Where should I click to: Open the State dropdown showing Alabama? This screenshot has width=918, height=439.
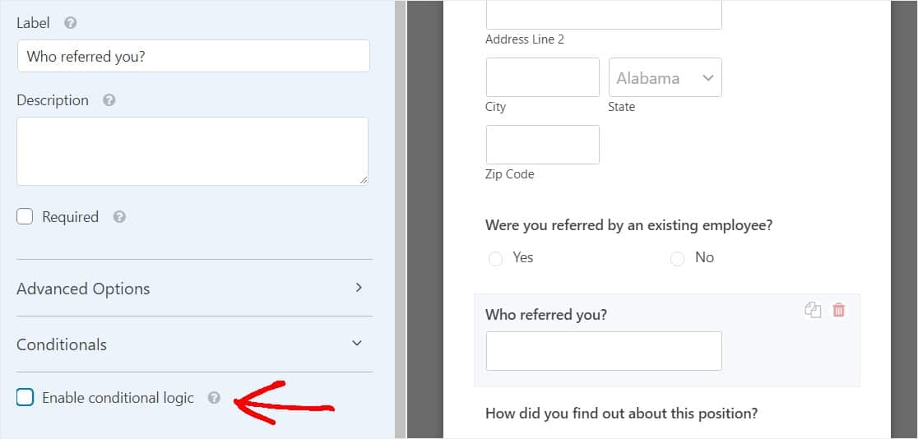(x=665, y=77)
